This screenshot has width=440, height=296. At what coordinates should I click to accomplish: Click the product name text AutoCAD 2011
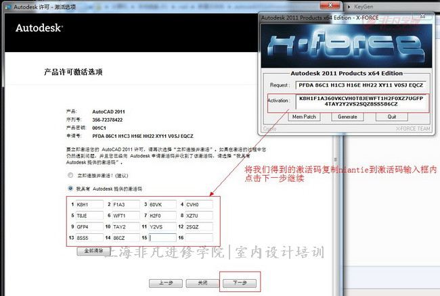108,112
